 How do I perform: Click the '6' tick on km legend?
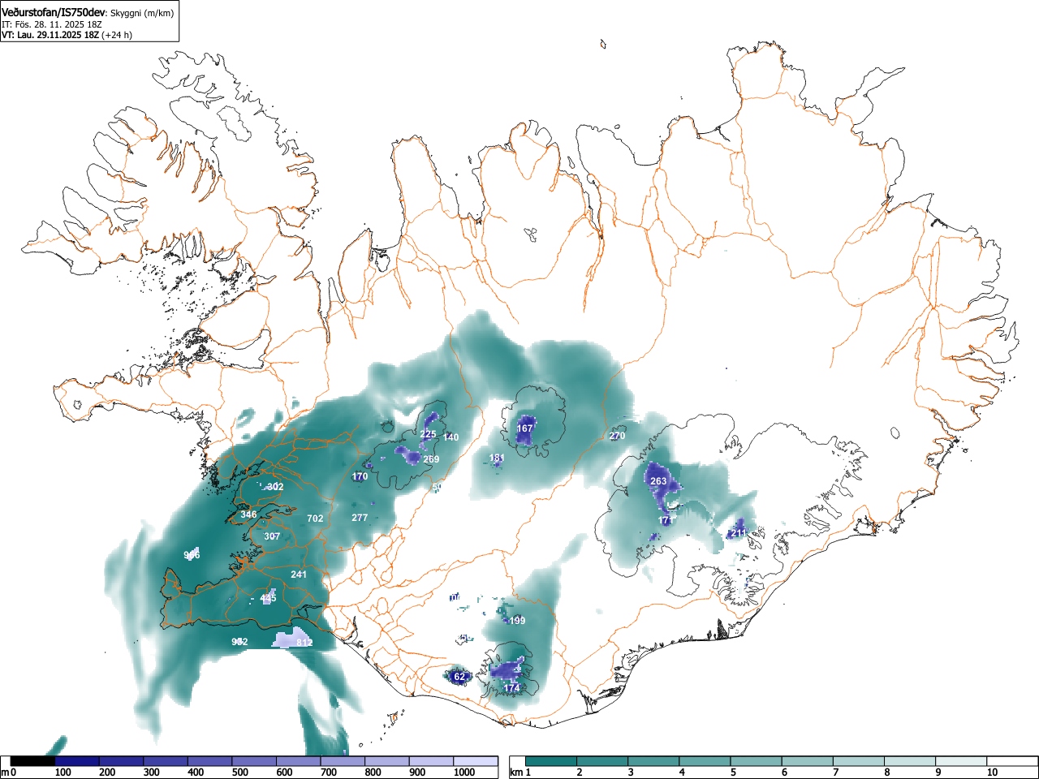(x=784, y=773)
